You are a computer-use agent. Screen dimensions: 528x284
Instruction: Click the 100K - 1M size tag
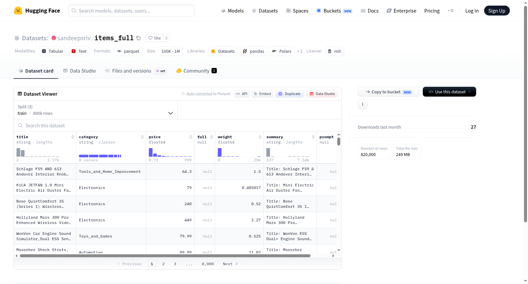pos(171,51)
